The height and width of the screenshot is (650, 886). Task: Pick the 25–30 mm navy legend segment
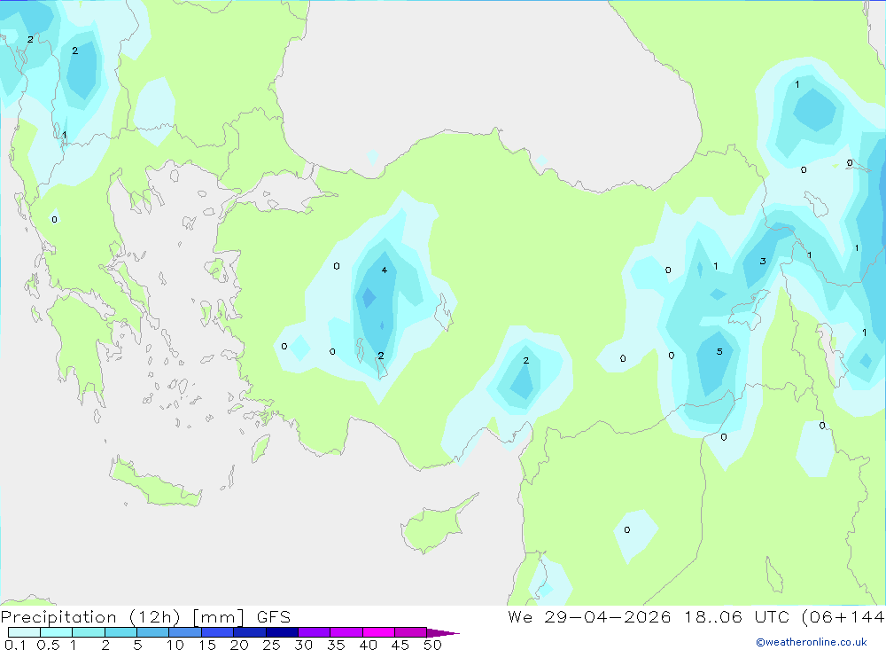coord(282,632)
